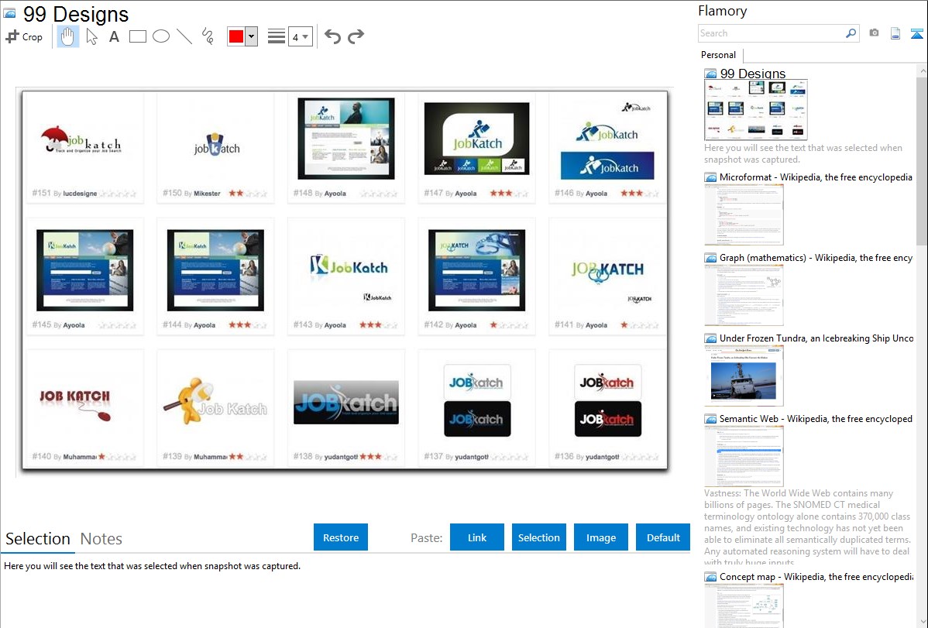Viewport: 928px width, 628px height.
Task: Select the text annotation tool
Action: pyautogui.click(x=114, y=36)
